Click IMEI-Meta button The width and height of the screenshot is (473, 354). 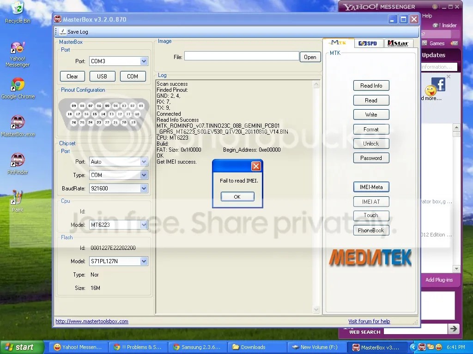[371, 187]
